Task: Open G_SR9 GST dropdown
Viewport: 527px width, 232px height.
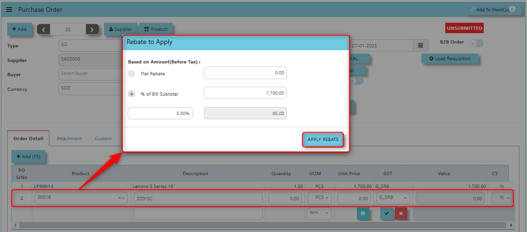Action: (393, 198)
